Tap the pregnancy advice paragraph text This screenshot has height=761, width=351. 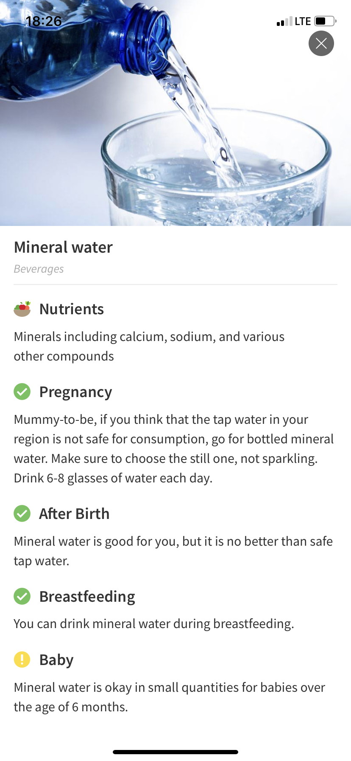tap(174, 448)
